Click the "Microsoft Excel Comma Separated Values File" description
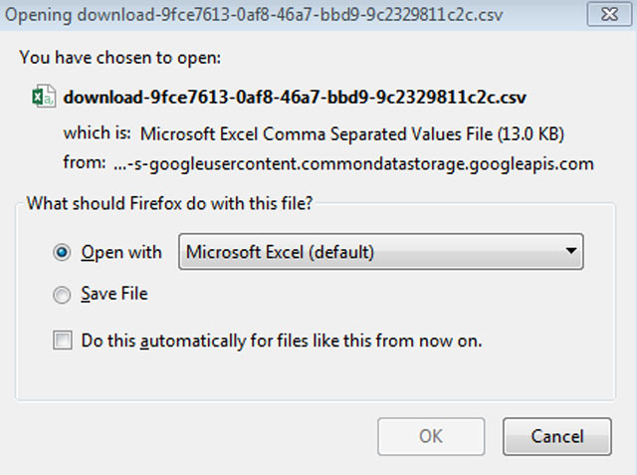637x475 pixels. 352,134
